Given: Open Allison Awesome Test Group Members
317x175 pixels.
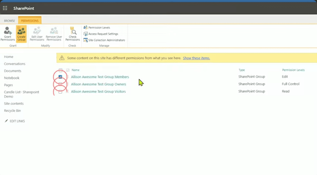Looking at the screenshot, I should 100,77.
